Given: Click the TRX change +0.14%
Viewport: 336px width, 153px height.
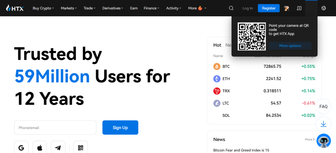Looking at the screenshot, I should pyautogui.click(x=308, y=91).
